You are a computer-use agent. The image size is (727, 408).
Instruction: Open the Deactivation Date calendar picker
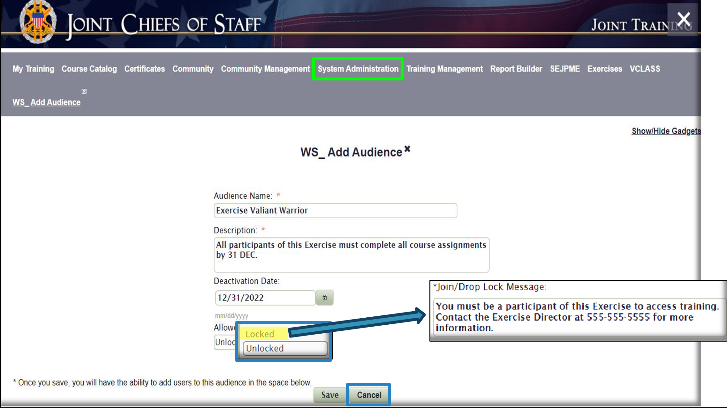[x=324, y=298]
